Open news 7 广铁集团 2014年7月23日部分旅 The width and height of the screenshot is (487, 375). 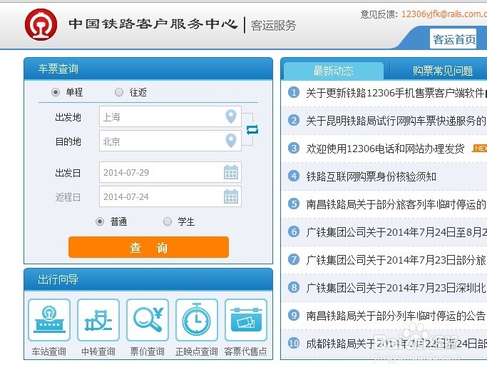(396, 260)
